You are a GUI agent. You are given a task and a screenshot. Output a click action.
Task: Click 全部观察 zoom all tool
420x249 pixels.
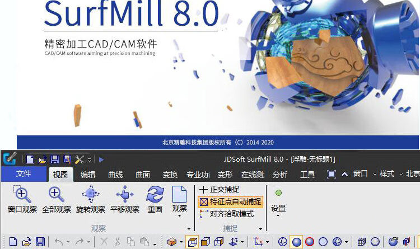tap(57, 199)
